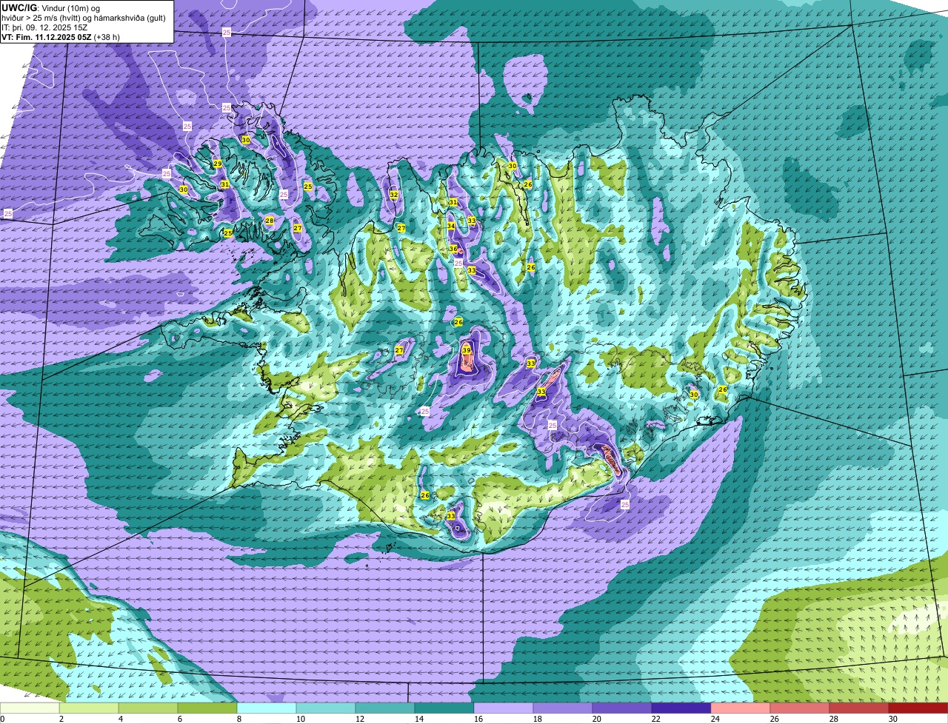The height and width of the screenshot is (724, 948).
Task: Click the indigo swatch between 22 and 24
Action: coord(681,708)
